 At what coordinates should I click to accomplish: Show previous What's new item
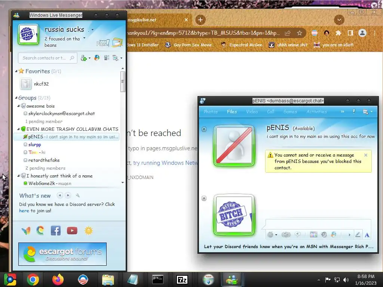coord(60,195)
